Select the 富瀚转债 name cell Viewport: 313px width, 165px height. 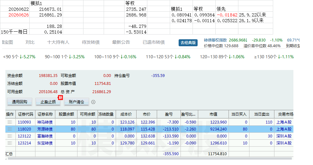tap(45, 136)
